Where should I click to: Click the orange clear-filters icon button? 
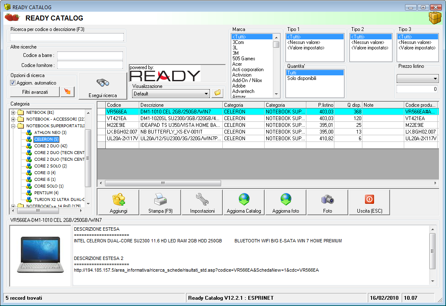[67, 92]
